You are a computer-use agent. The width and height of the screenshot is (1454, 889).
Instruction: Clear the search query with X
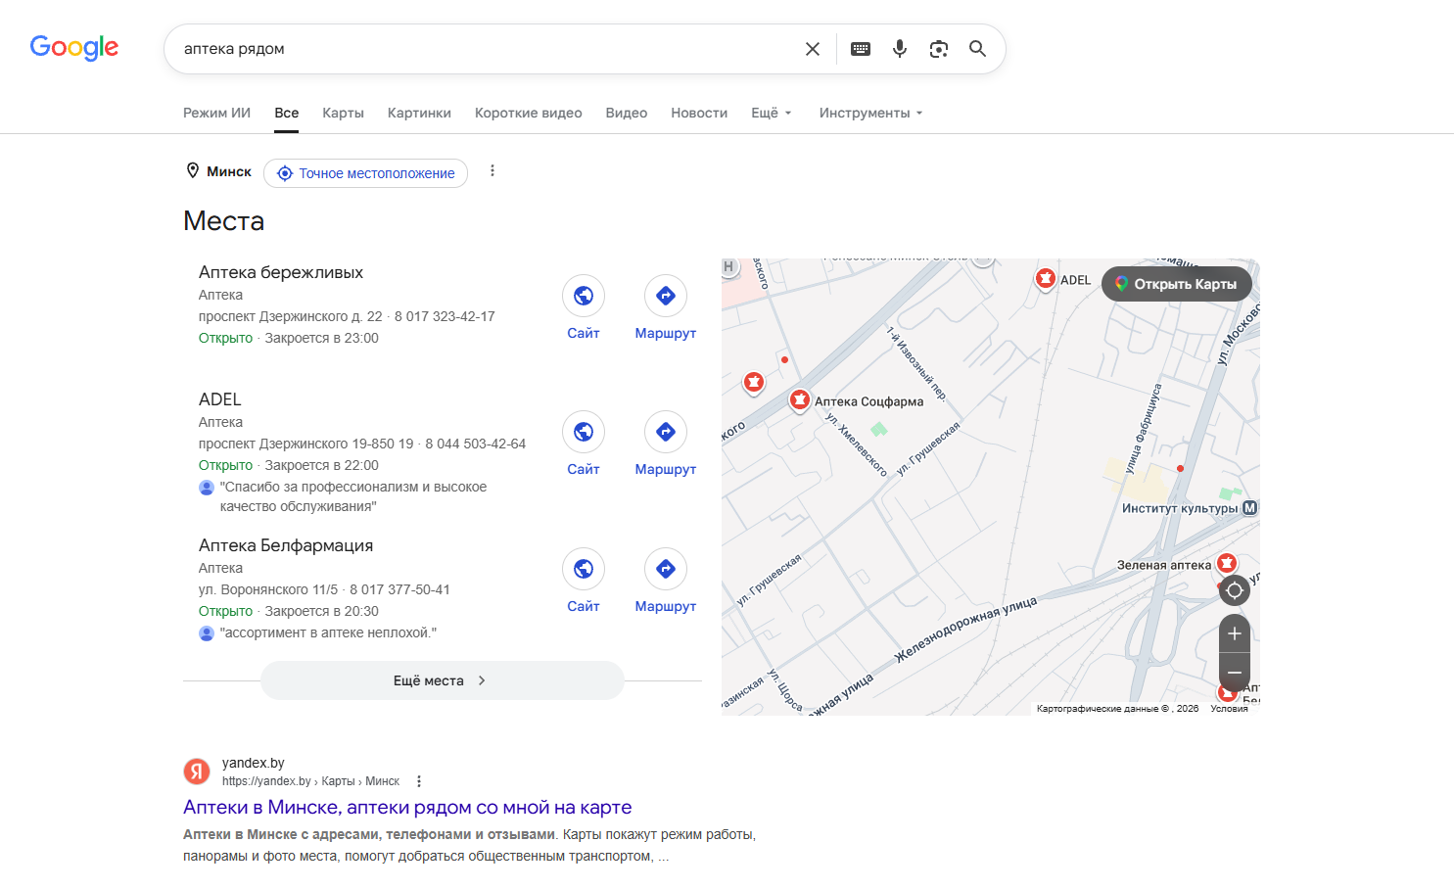point(813,49)
